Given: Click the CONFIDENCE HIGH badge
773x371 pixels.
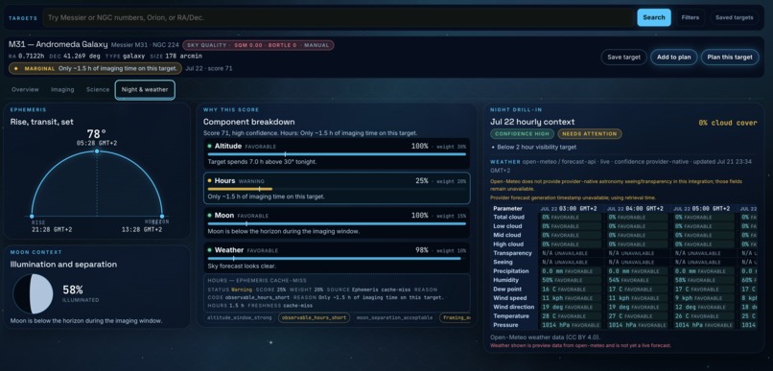Looking at the screenshot, I should (x=522, y=134).
